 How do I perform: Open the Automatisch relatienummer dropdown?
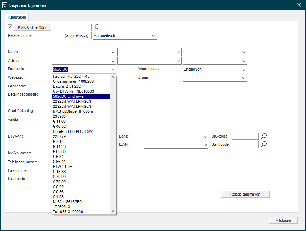pos(154,36)
